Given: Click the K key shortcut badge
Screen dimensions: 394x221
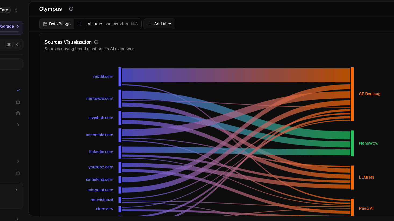Looking at the screenshot, I should coord(17,45).
